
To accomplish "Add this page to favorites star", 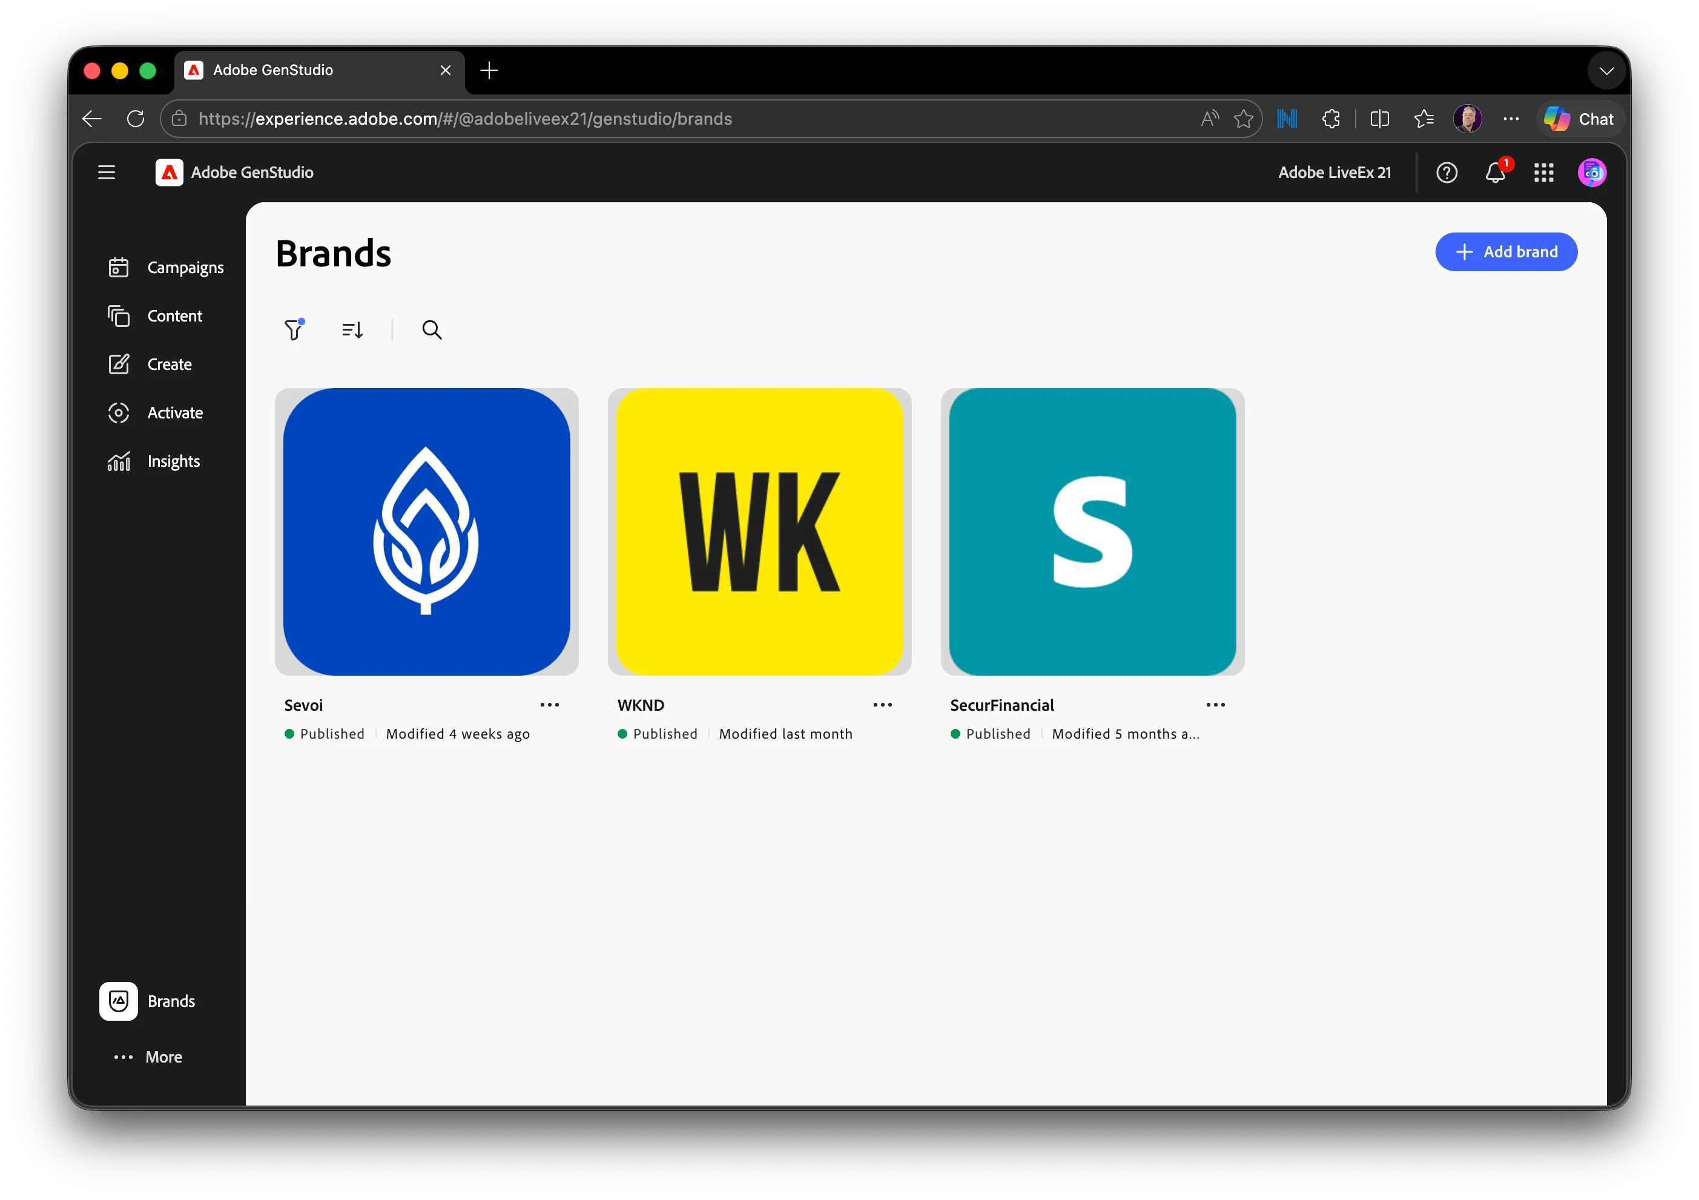I will tap(1243, 119).
